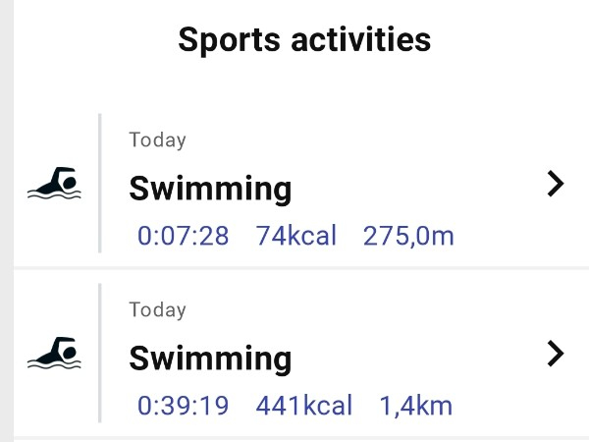Image resolution: width=589 pixels, height=442 pixels.
Task: Tap the 0:07:28 duration value
Action: pos(183,236)
